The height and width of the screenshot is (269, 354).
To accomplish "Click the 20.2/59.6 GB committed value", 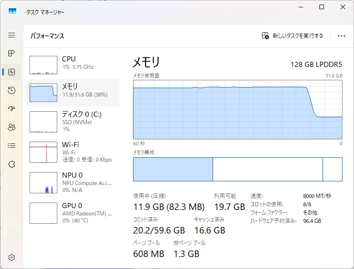I will [159, 230].
